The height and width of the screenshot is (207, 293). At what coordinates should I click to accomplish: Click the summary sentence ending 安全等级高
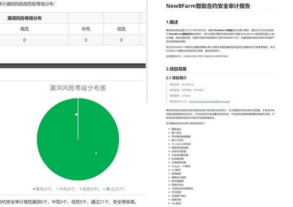68,202
